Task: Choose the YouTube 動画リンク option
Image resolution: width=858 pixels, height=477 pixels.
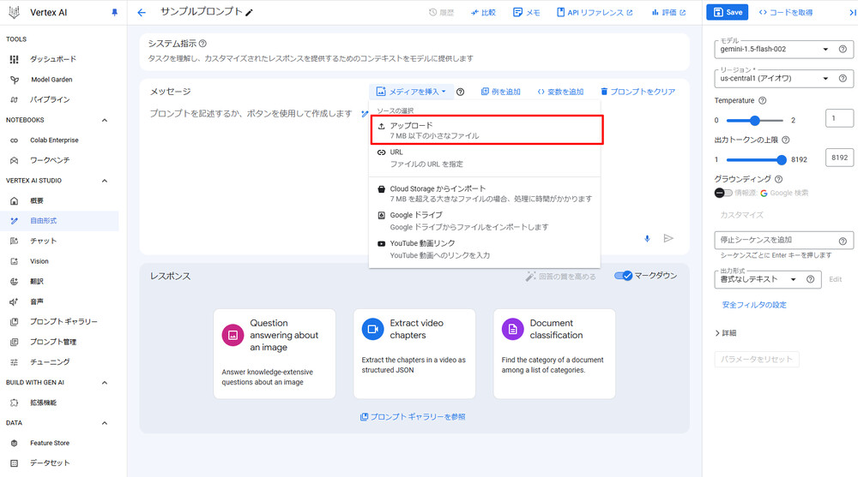Action: (485, 248)
